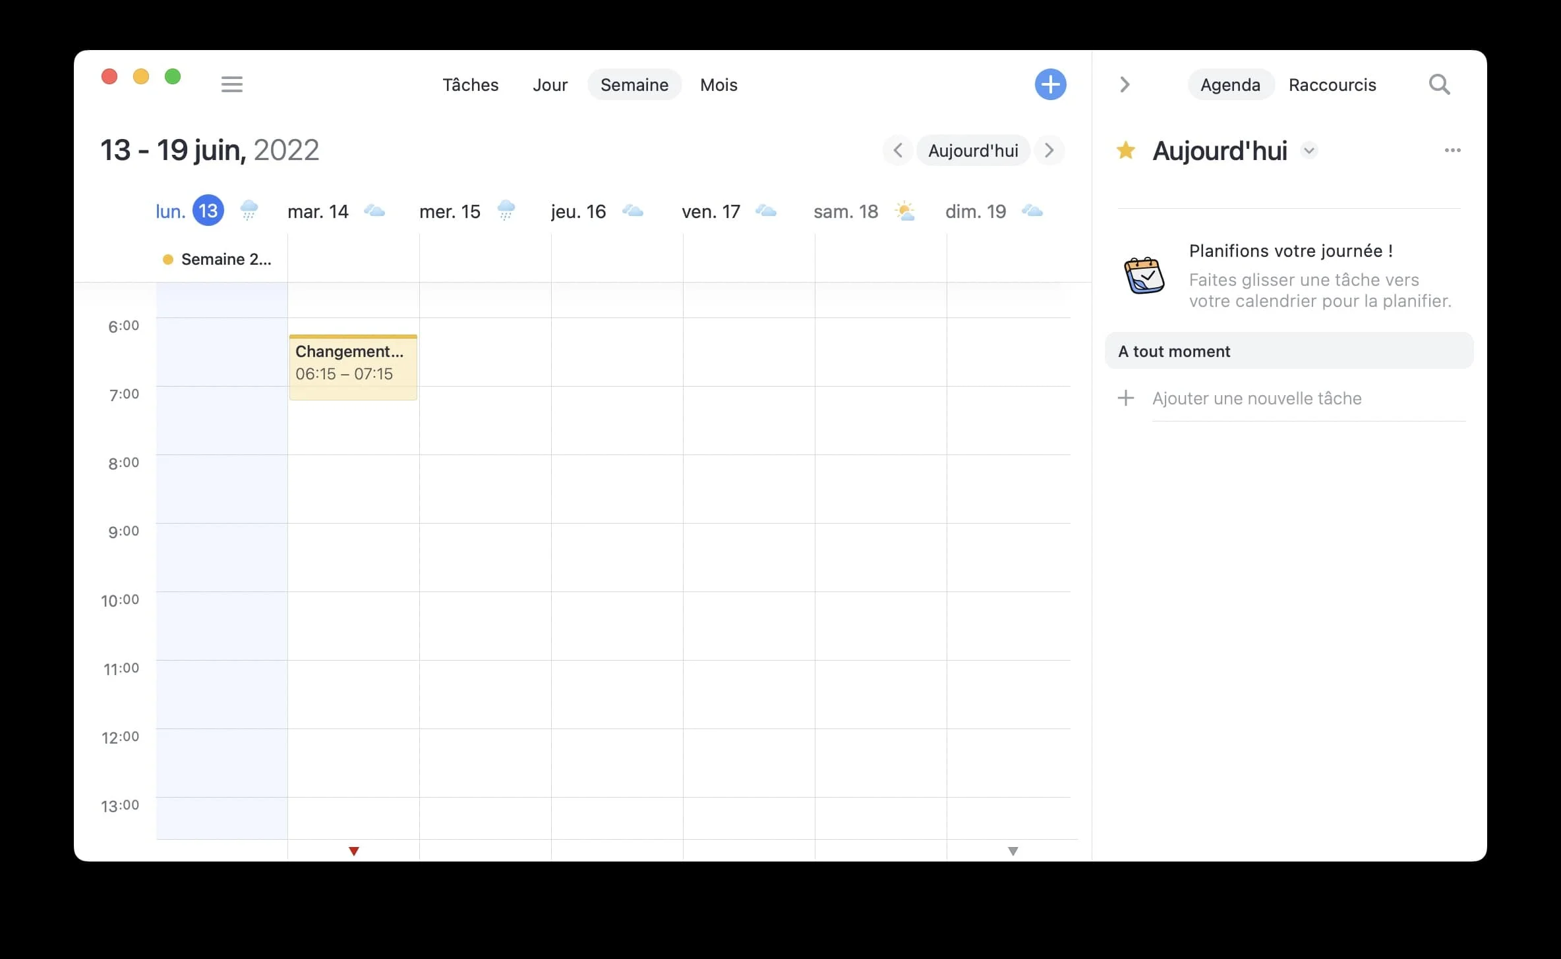The width and height of the screenshot is (1561, 959).
Task: Expand the Aujourd'hui list dropdown arrow
Action: 1309,151
